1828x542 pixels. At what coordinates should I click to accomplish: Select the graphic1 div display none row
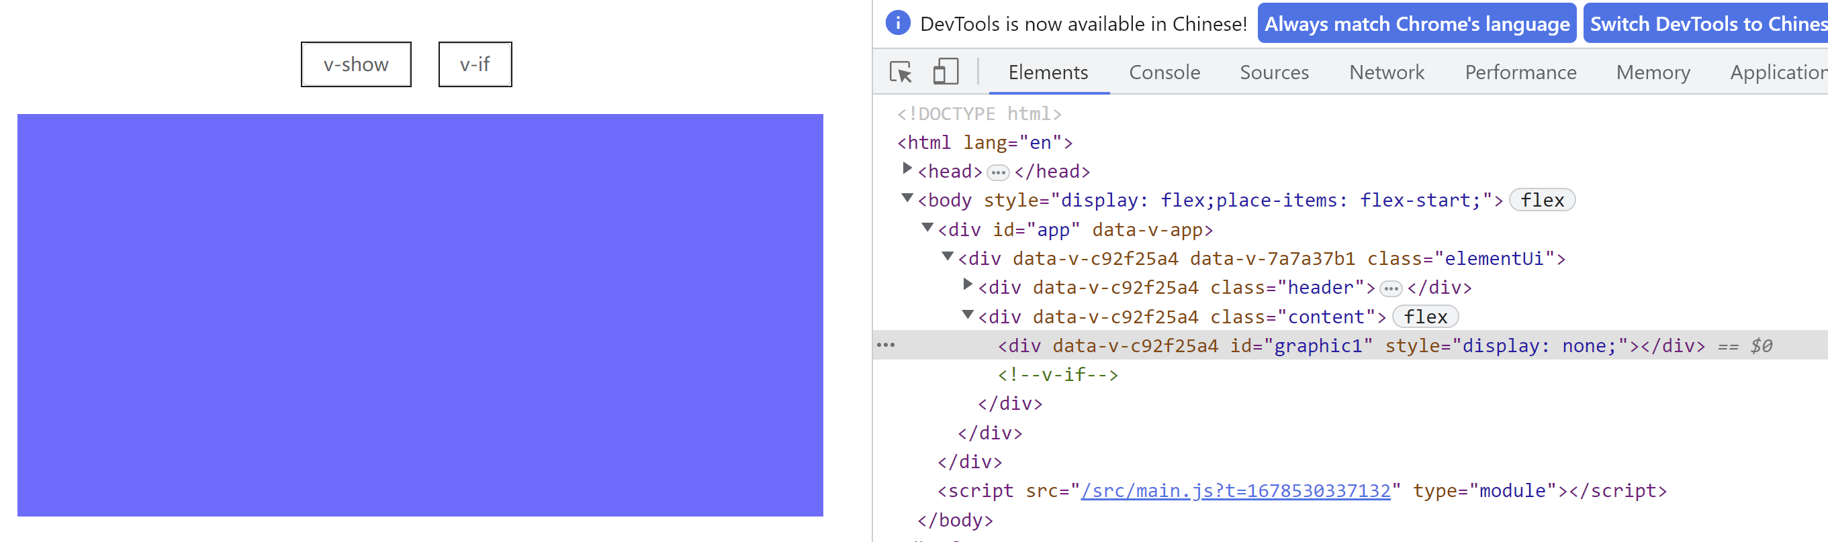pyautogui.click(x=1350, y=345)
